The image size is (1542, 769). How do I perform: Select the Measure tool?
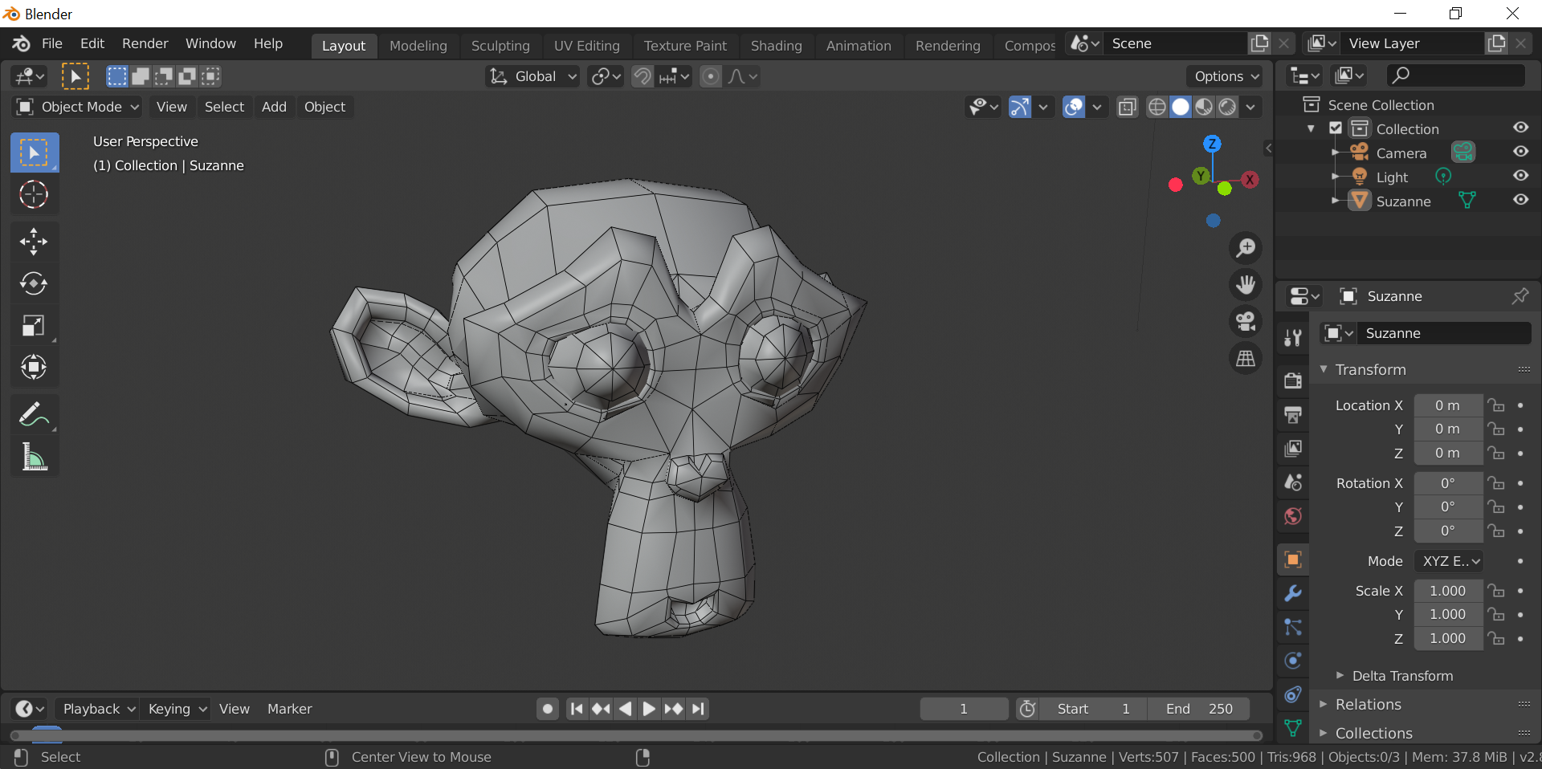(x=34, y=456)
